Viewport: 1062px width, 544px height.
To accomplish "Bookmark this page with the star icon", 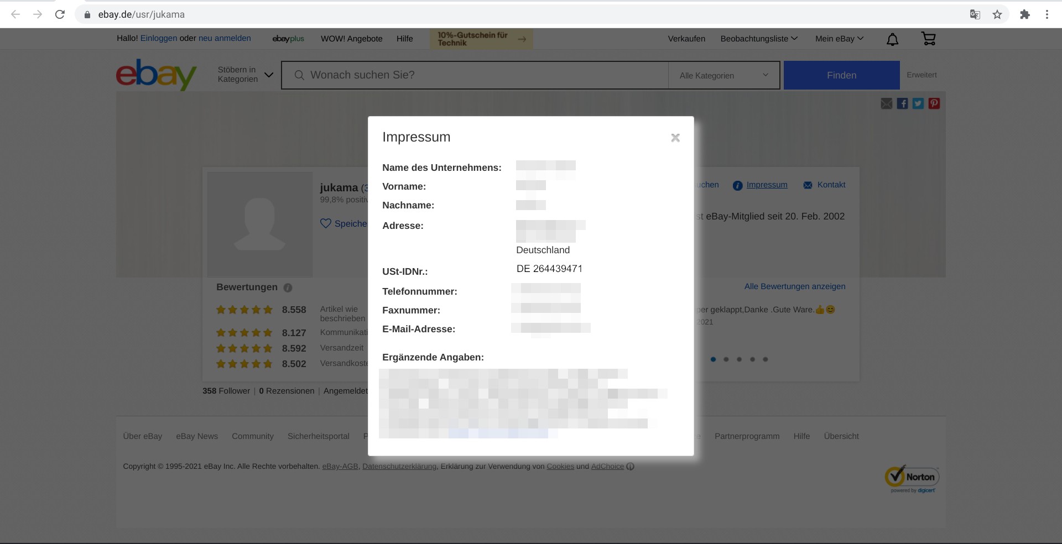I will pos(997,14).
